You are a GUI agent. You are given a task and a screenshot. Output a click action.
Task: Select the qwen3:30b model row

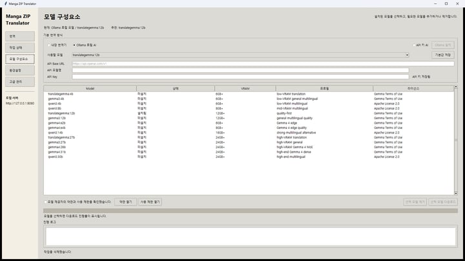(x=249, y=157)
